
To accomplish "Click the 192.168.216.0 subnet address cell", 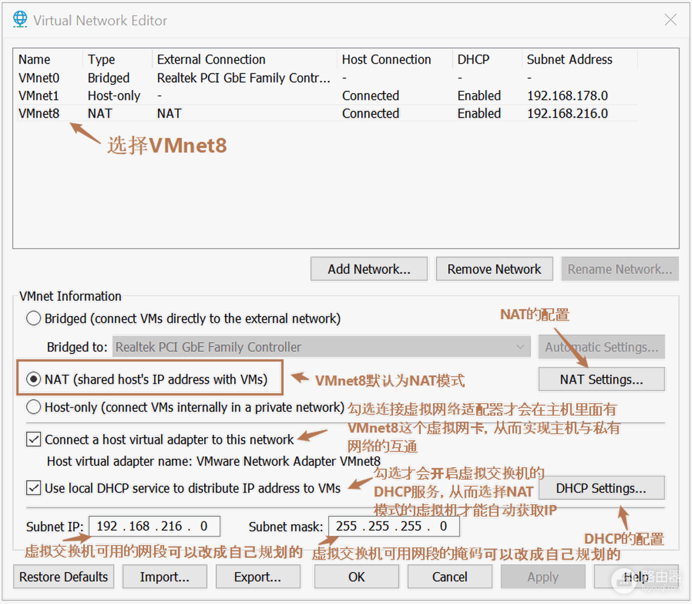I will click(x=567, y=114).
